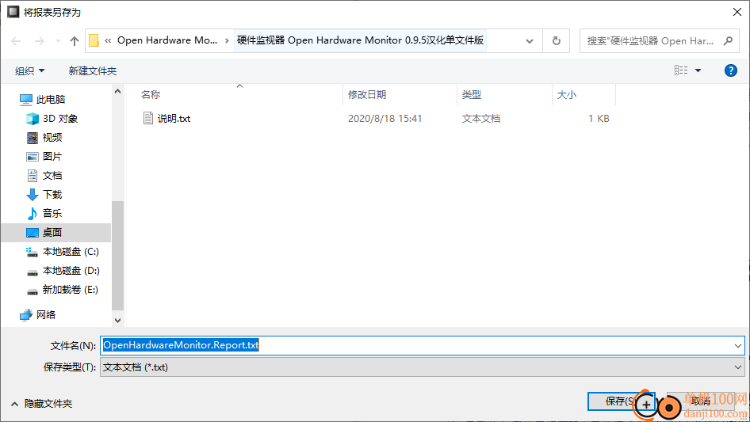Click the sidebar scrollbar down arrow
The height and width of the screenshot is (422, 750).
pyautogui.click(x=117, y=320)
